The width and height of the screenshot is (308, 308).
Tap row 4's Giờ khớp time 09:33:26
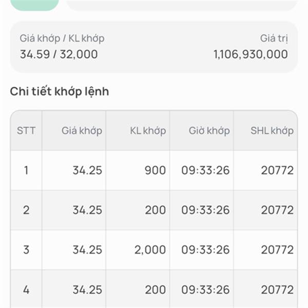click(205, 290)
